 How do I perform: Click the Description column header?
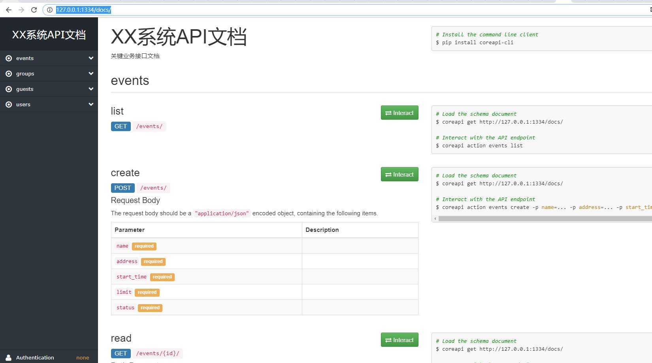pyautogui.click(x=360, y=230)
